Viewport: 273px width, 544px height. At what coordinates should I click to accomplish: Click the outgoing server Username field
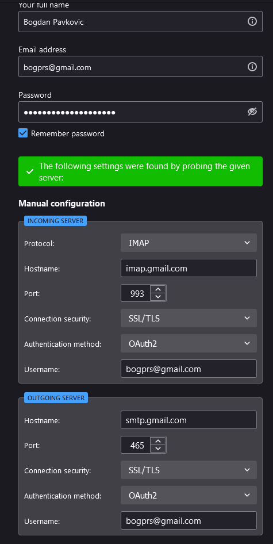click(189, 521)
